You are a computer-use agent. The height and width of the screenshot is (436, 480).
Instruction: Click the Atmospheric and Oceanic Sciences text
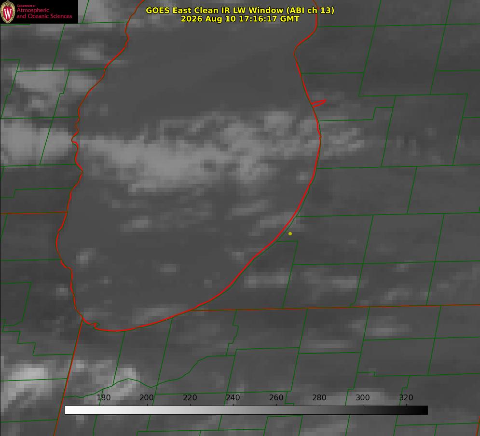(44, 13)
